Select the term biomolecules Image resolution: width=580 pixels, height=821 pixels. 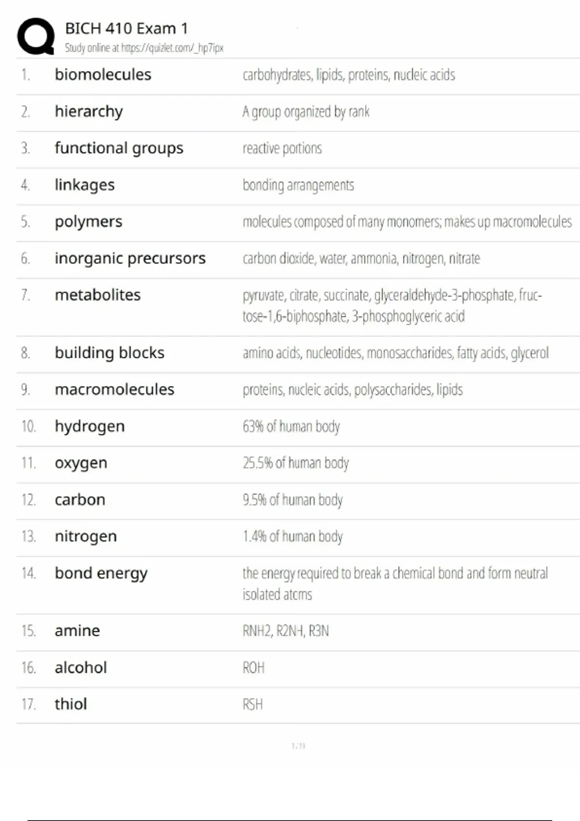point(103,75)
